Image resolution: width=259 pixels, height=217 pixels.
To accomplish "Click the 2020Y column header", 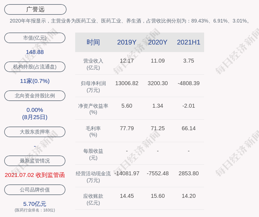I will (x=158, y=42).
